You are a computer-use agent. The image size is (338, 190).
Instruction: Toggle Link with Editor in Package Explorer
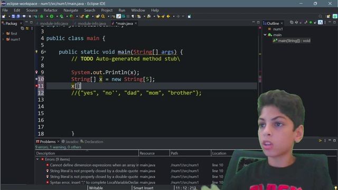tap(27, 28)
